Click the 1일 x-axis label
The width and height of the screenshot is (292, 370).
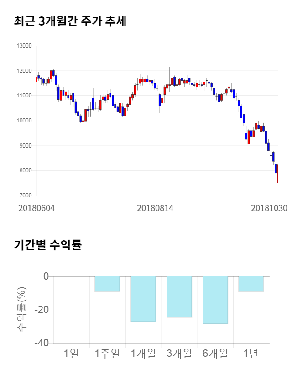pos(71,353)
